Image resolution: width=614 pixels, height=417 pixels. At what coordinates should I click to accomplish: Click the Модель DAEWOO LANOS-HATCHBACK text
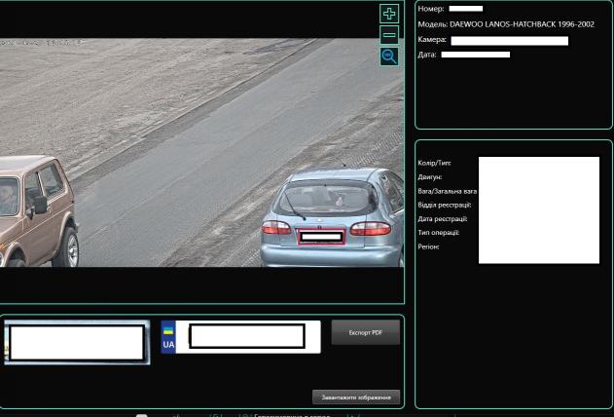click(x=505, y=23)
